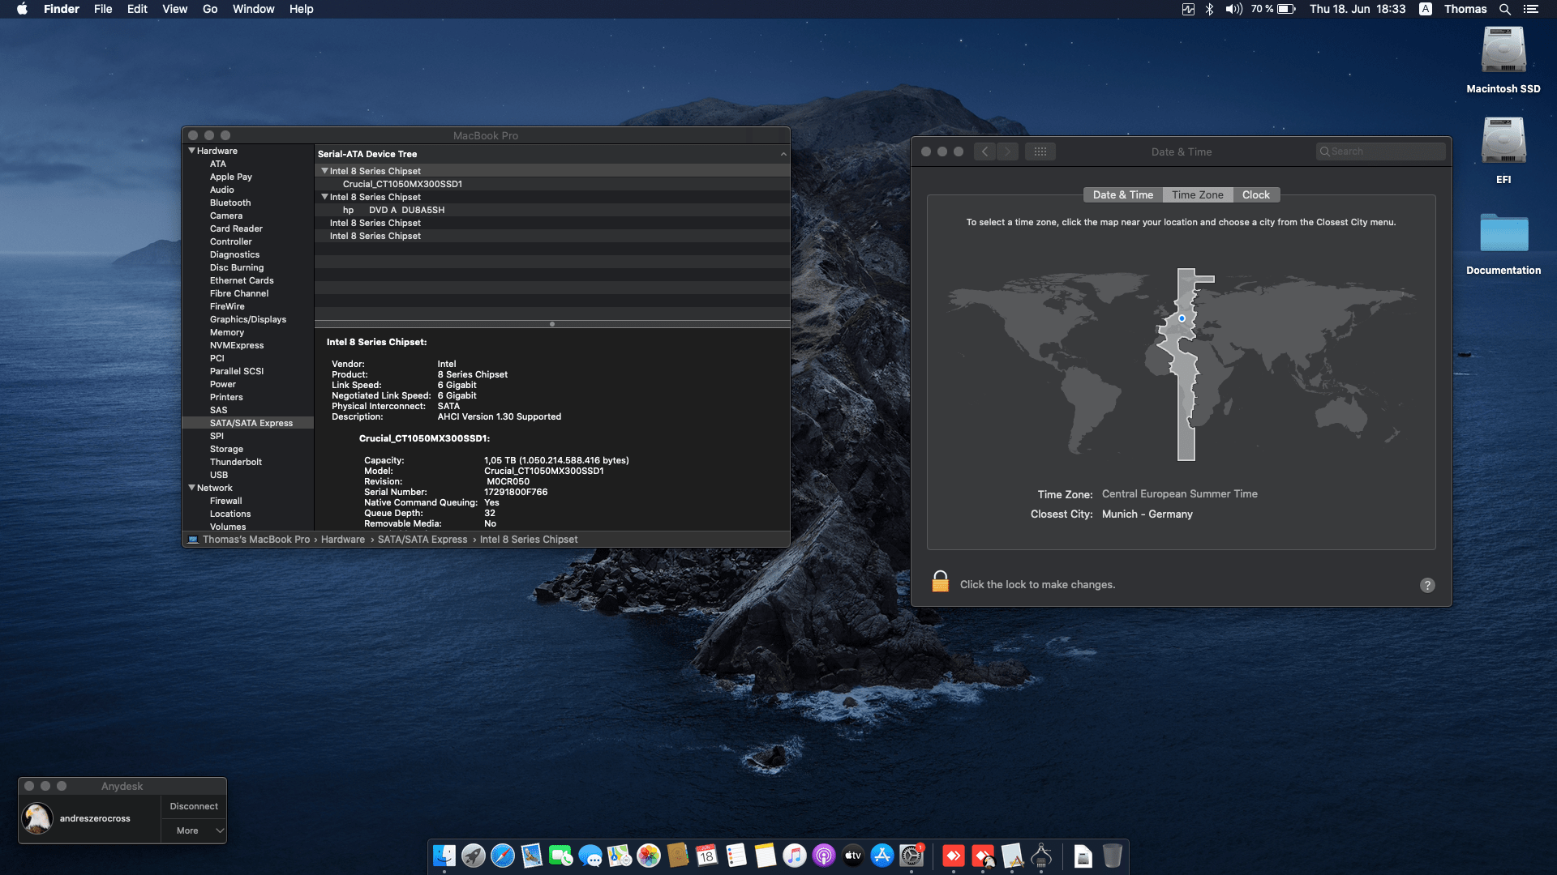Switch to the Date & Time tab
This screenshot has width=1557, height=875.
1122,195
